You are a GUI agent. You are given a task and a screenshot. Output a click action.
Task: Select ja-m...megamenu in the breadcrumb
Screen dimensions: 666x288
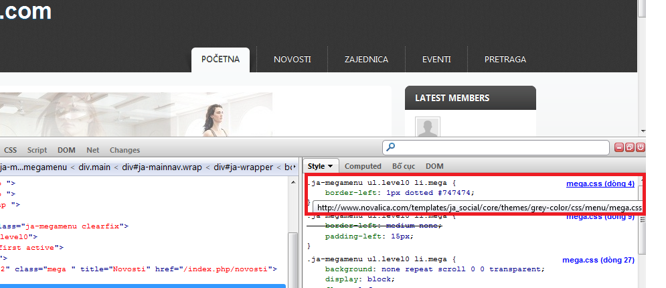point(33,167)
